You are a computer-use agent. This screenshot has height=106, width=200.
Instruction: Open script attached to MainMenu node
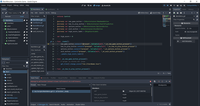point(24,20)
